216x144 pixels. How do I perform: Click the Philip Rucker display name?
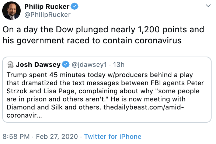(47, 7)
